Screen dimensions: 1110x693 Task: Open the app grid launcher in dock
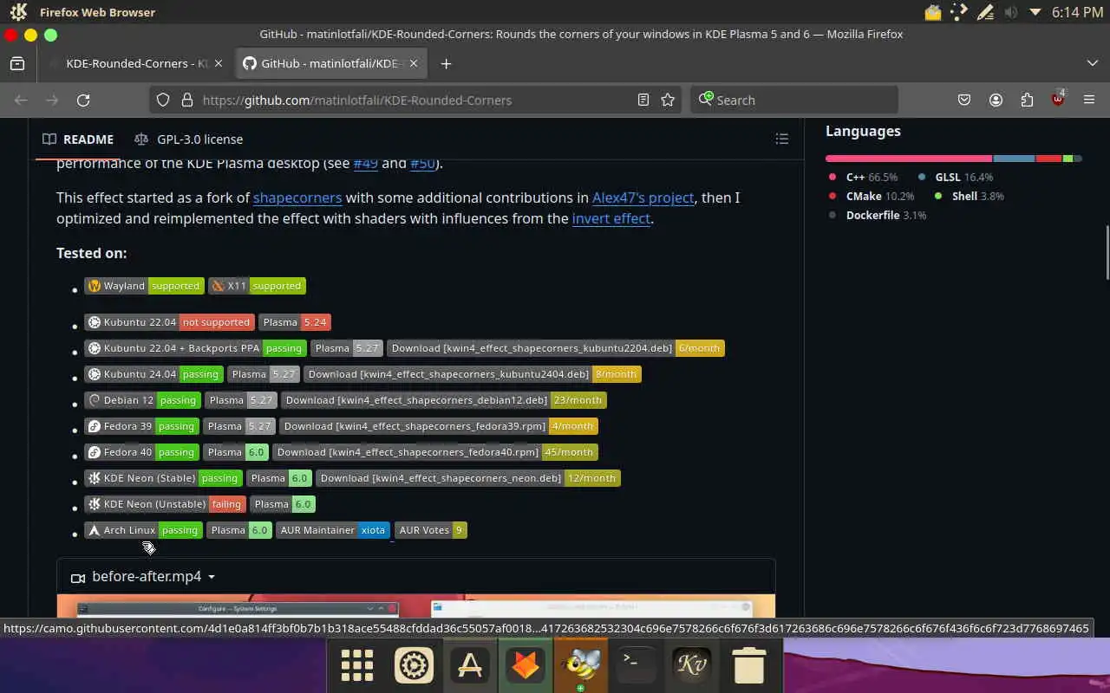click(356, 665)
